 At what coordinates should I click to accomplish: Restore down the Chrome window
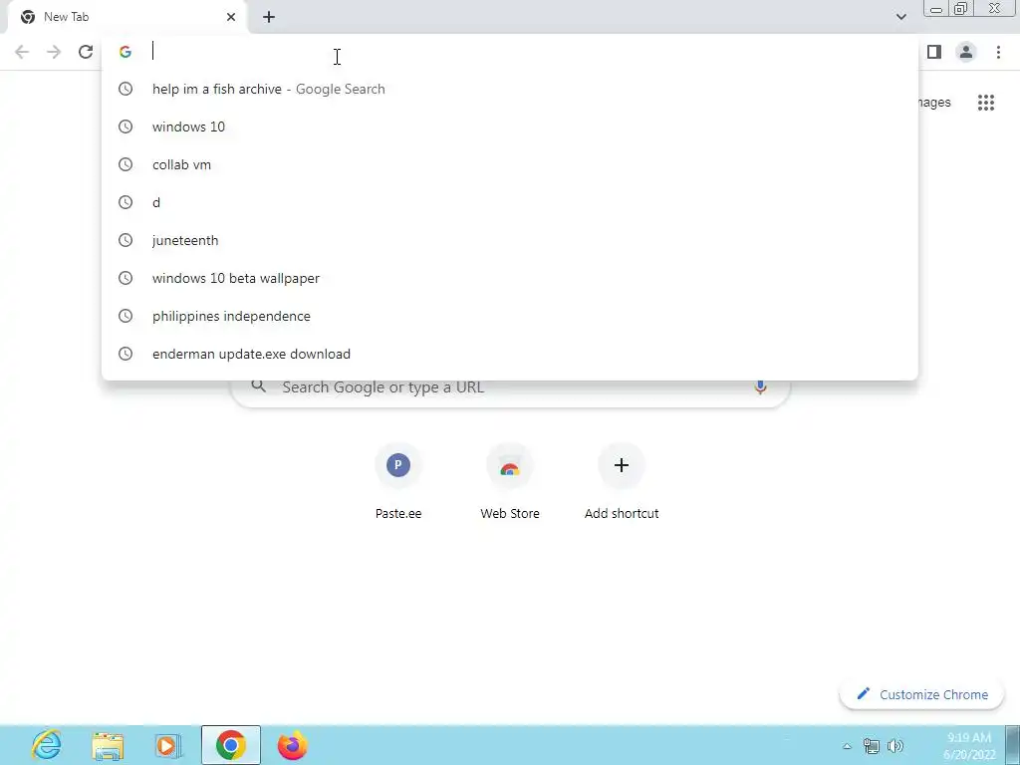(x=960, y=9)
